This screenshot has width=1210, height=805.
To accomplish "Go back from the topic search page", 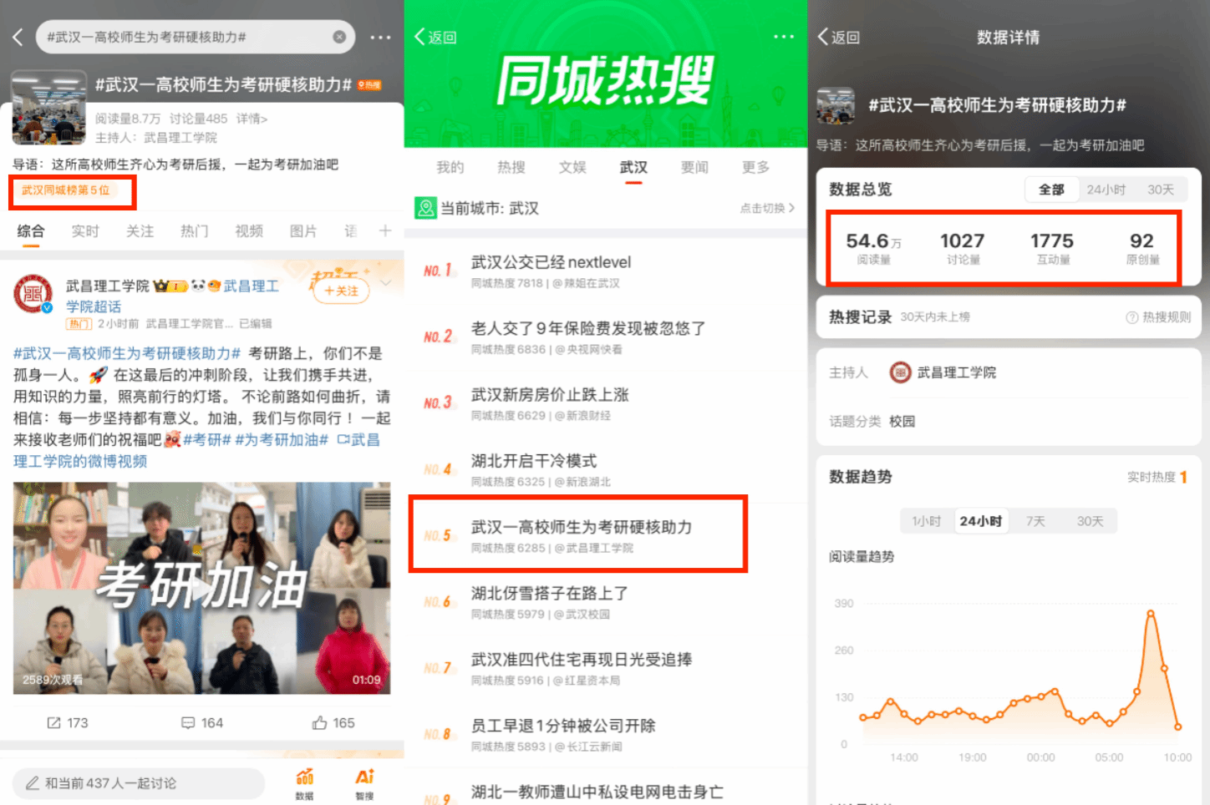I will tap(18, 37).
